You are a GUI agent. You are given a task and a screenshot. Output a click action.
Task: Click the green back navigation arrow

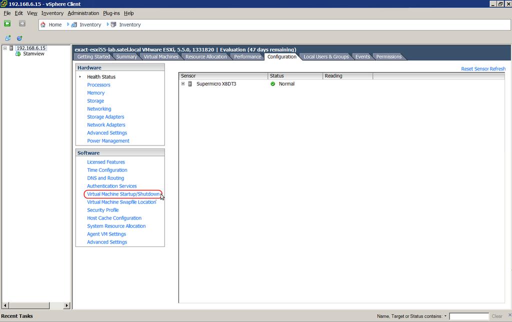[7, 23]
